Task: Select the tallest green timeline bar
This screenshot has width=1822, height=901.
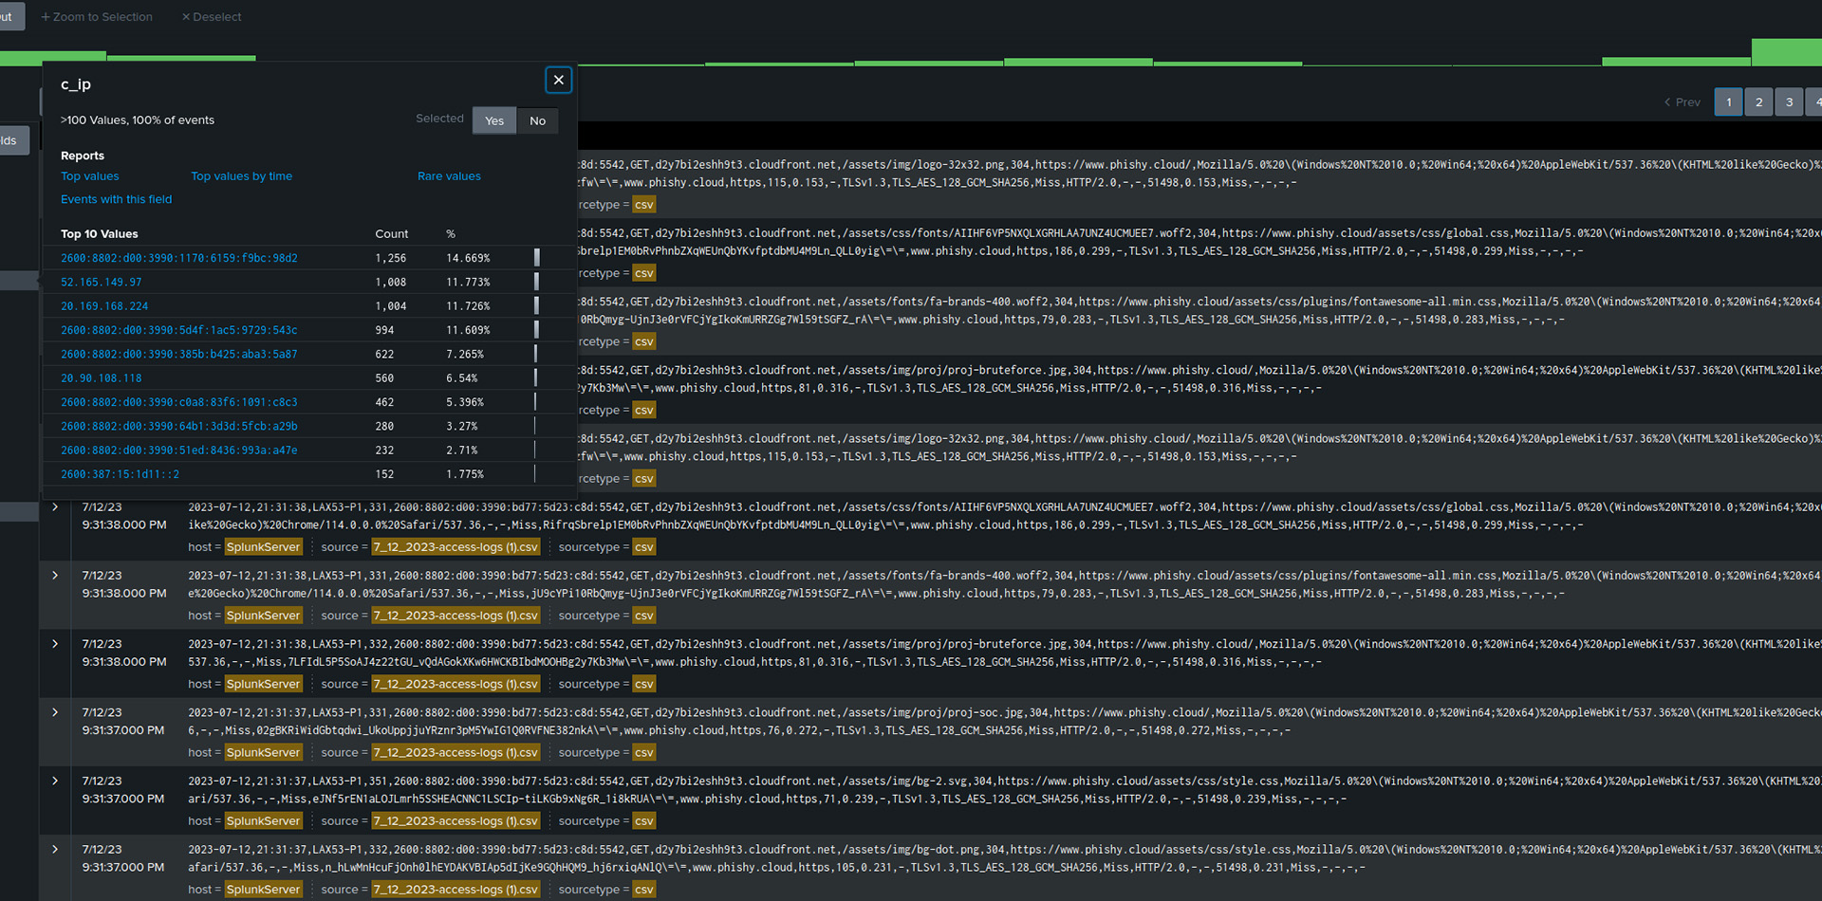Action: (x=1786, y=52)
